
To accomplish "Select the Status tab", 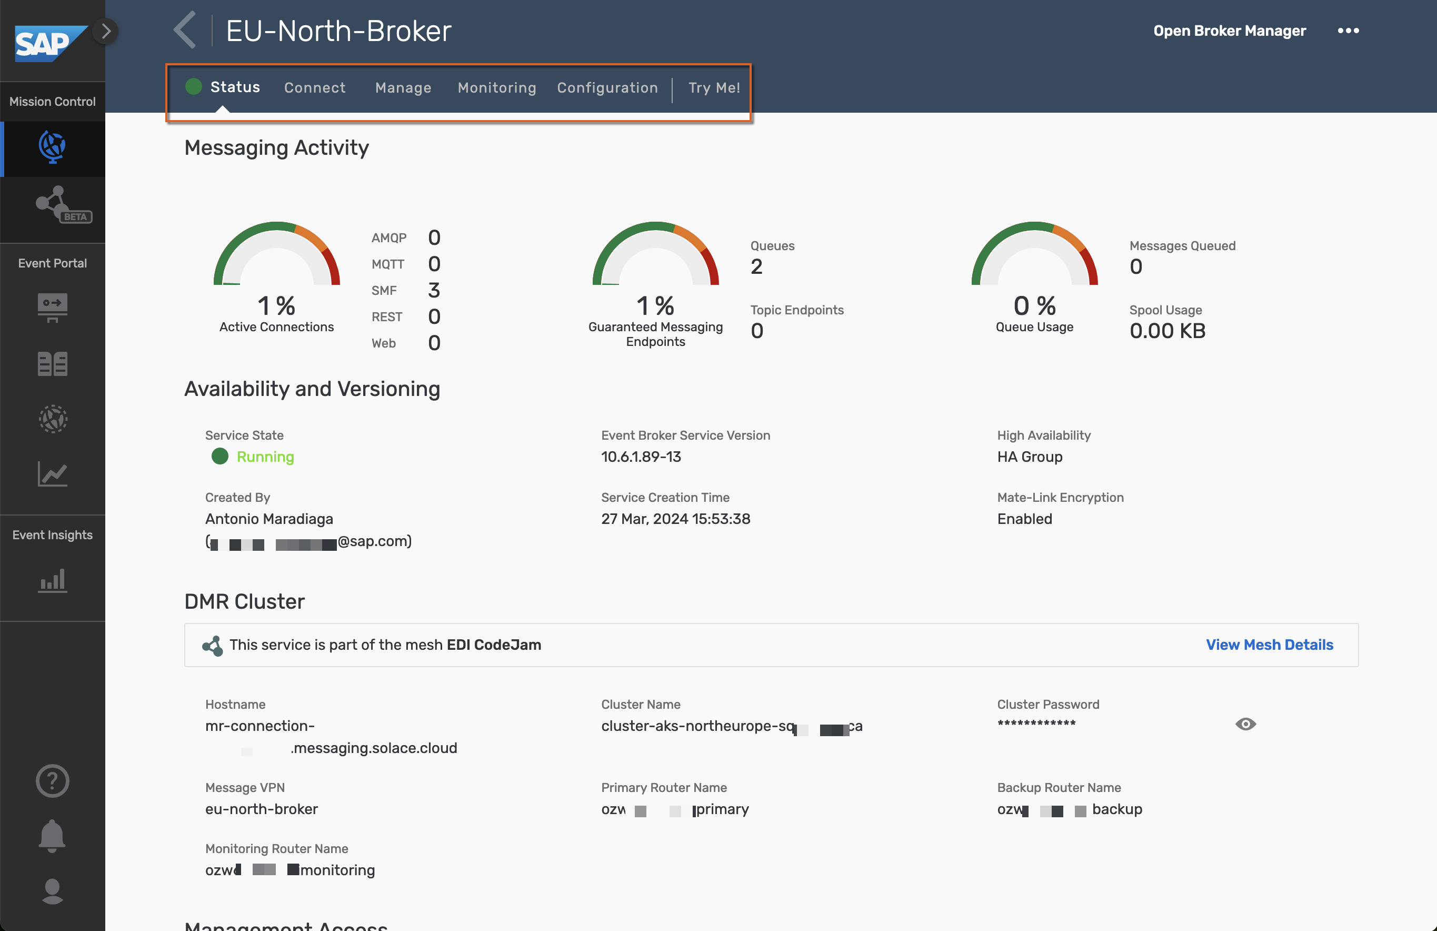I will pyautogui.click(x=235, y=87).
